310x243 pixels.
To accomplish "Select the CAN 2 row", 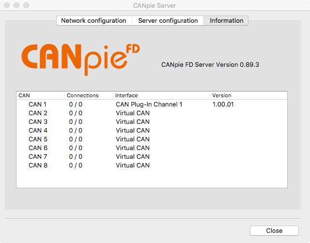I will coord(152,113).
